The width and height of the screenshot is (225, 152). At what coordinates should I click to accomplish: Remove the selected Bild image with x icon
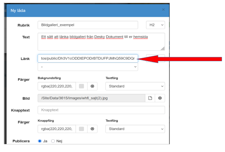(x=160, y=98)
